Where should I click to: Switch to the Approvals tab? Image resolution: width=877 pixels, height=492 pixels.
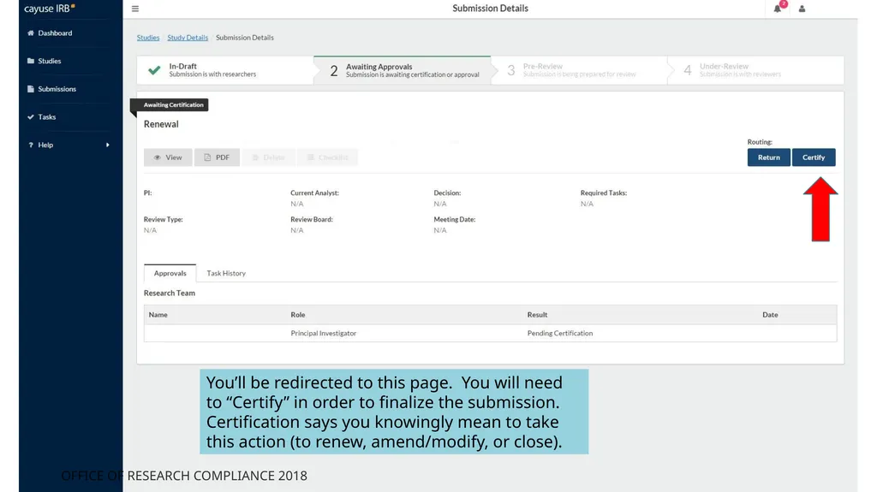pyautogui.click(x=170, y=274)
